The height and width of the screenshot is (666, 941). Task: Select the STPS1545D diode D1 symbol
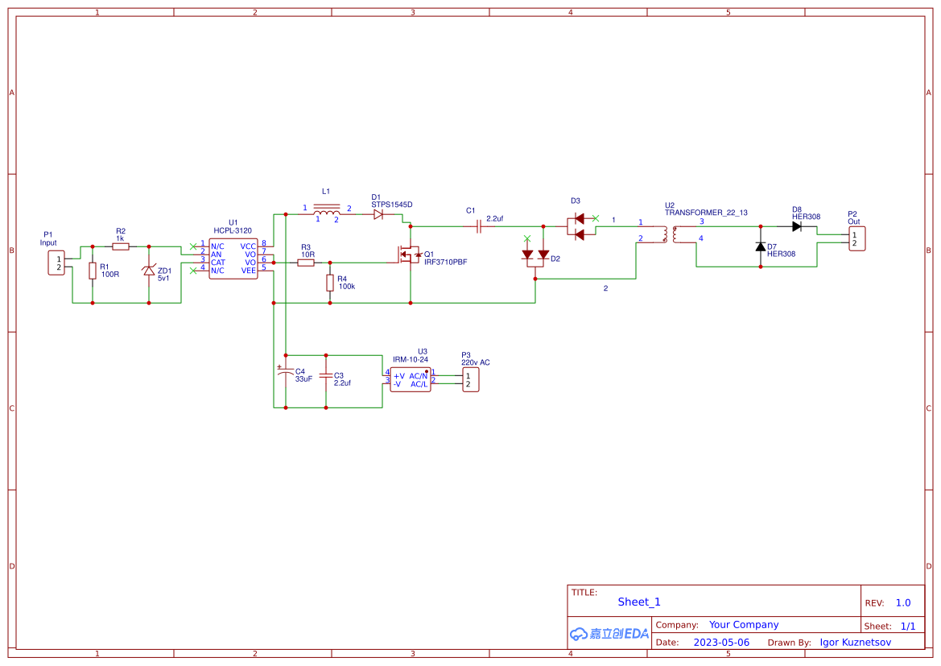tap(377, 214)
